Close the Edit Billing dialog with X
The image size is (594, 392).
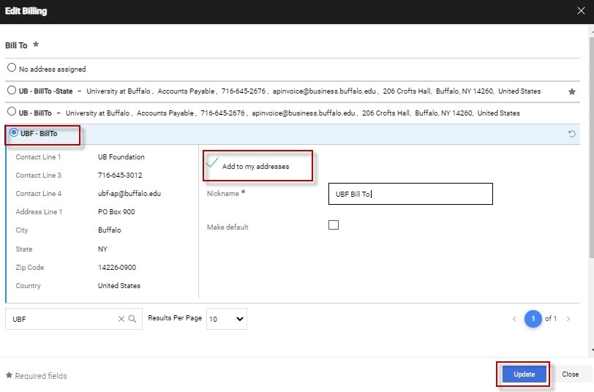[581, 11]
